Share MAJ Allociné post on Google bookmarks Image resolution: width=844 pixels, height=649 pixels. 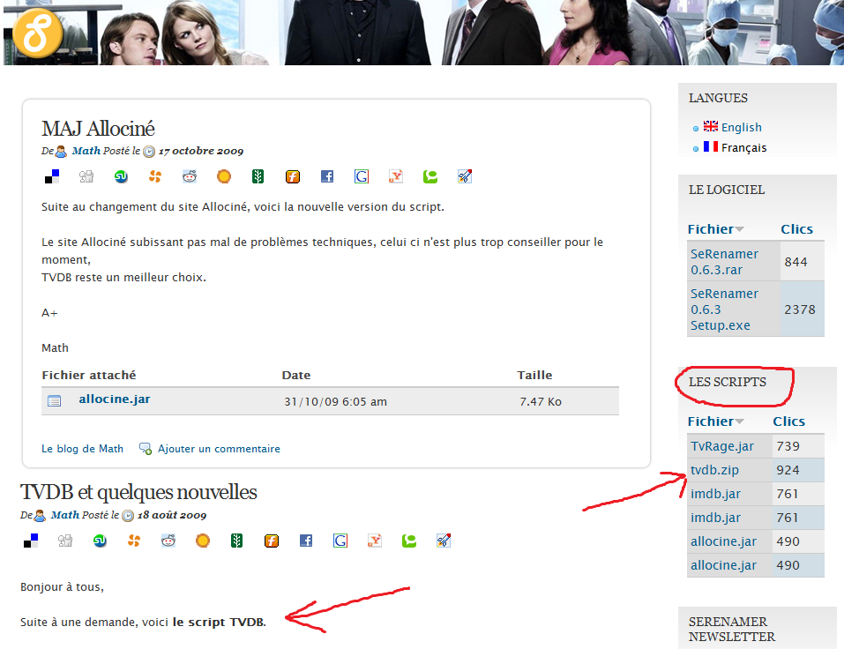tap(362, 176)
